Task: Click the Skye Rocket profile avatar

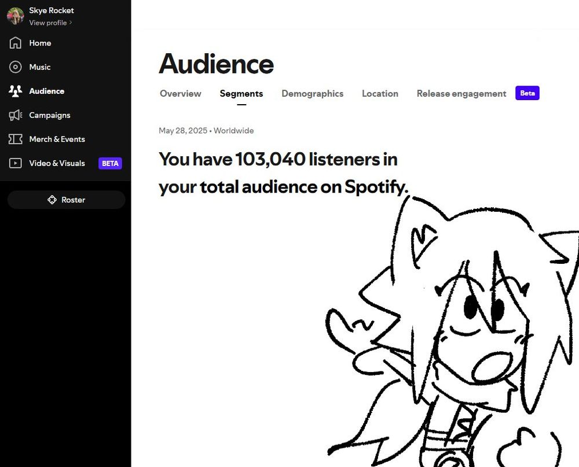Action: (x=14, y=15)
